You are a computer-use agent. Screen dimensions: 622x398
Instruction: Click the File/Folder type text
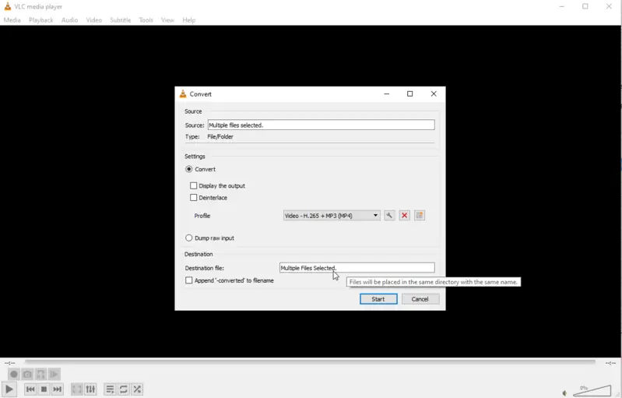(220, 136)
